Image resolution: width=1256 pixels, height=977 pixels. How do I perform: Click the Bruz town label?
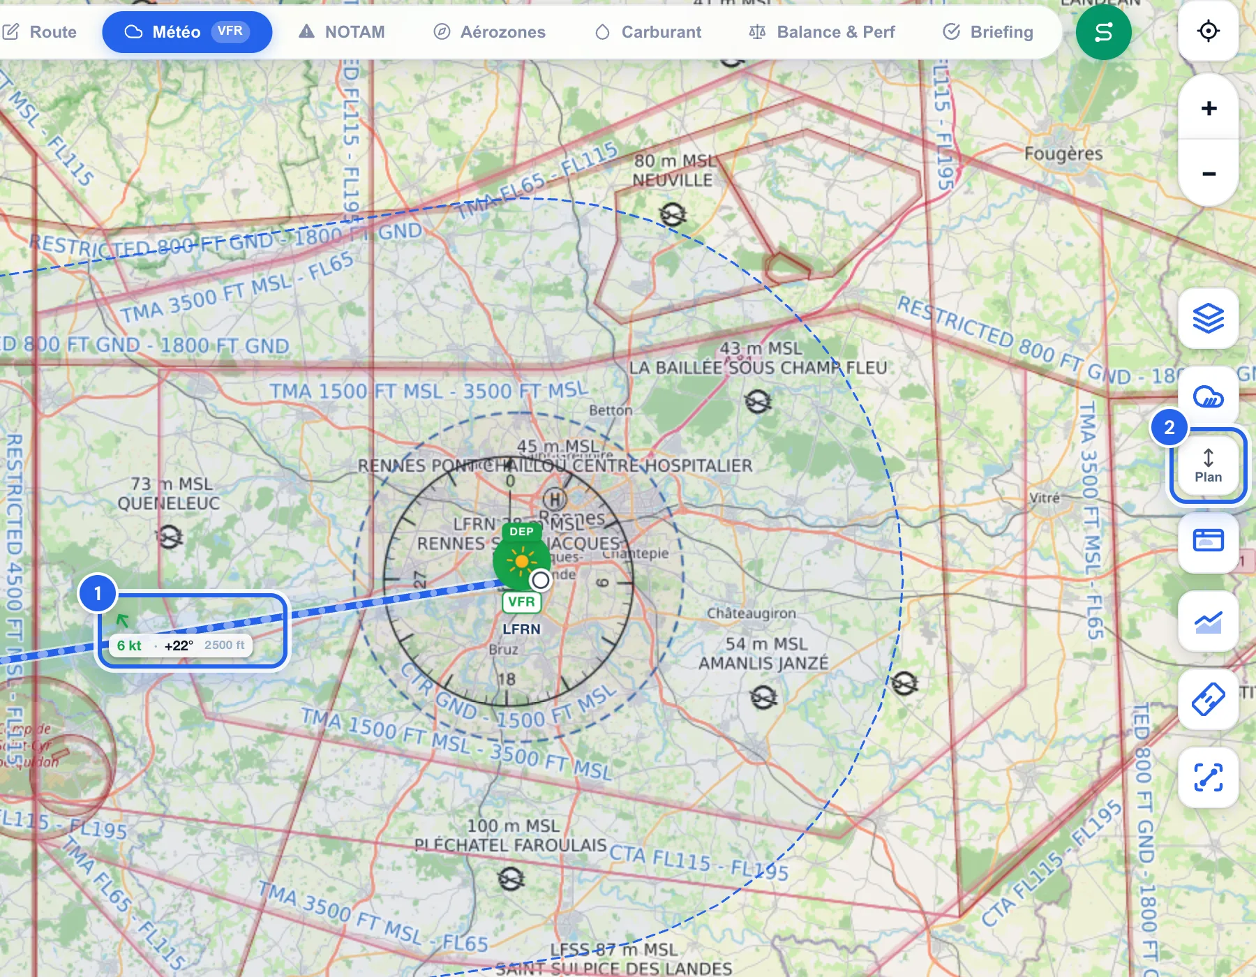tap(504, 649)
